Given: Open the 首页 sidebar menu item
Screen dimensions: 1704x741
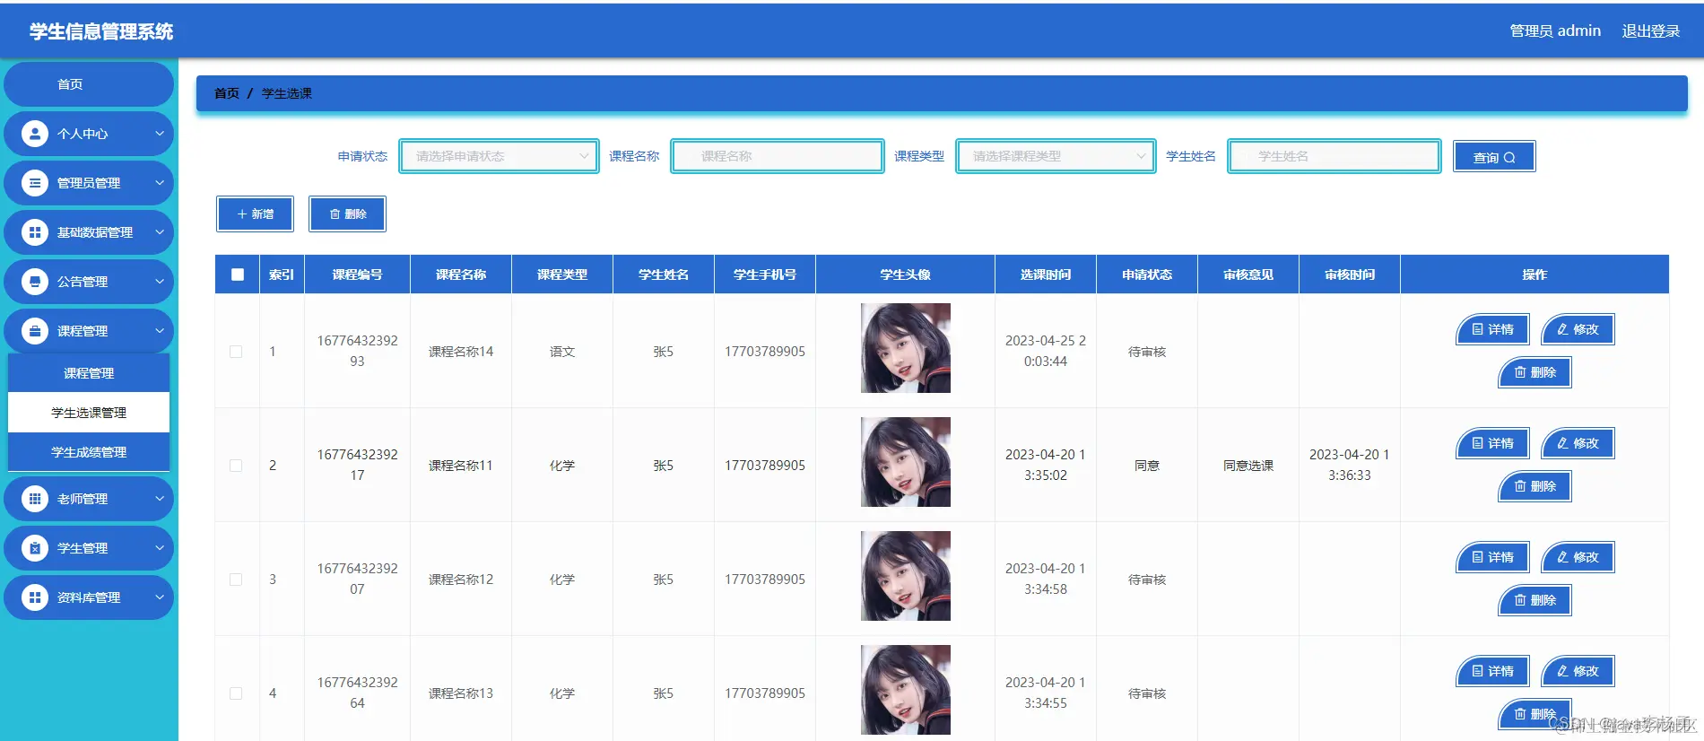Looking at the screenshot, I should point(89,84).
